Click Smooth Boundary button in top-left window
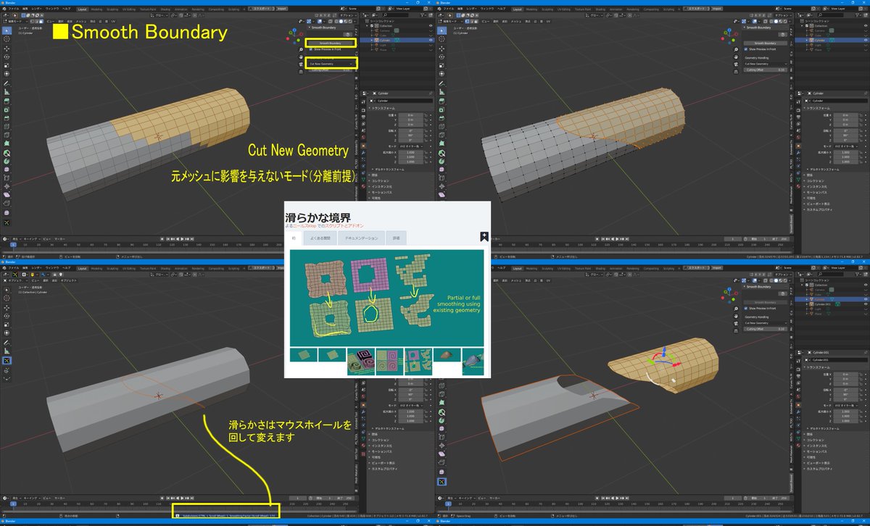This screenshot has height=526, width=870. [331, 43]
